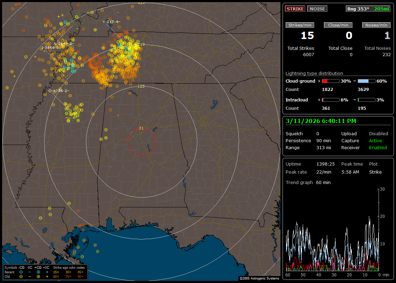Image resolution: width=396 pixels, height=283 pixels.
Task: Toggle the Receiver Enabled status
Action: [x=378, y=147]
